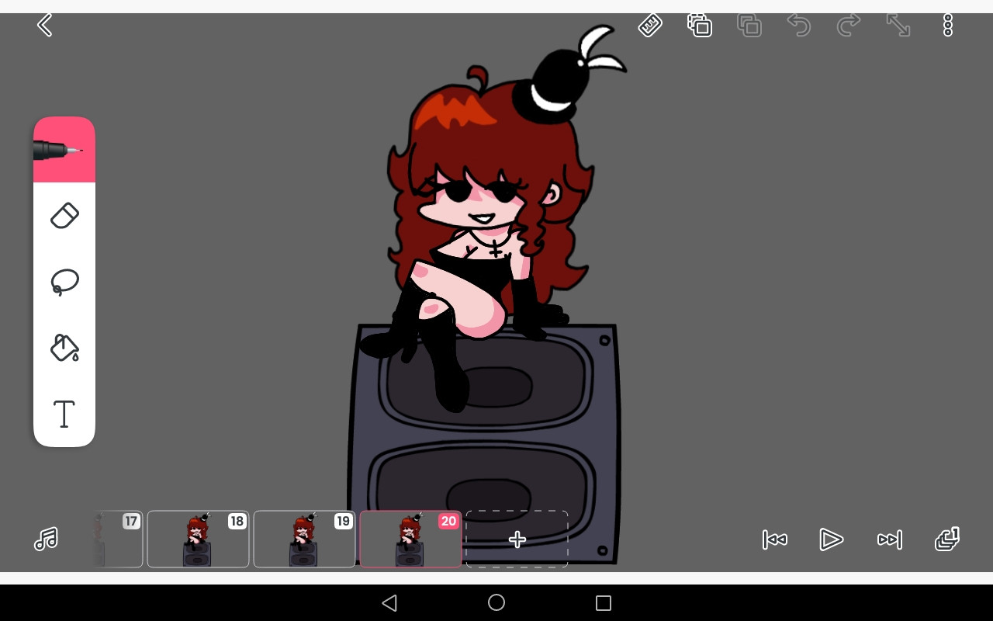
Task: Tap Android recent apps button
Action: coord(604,602)
